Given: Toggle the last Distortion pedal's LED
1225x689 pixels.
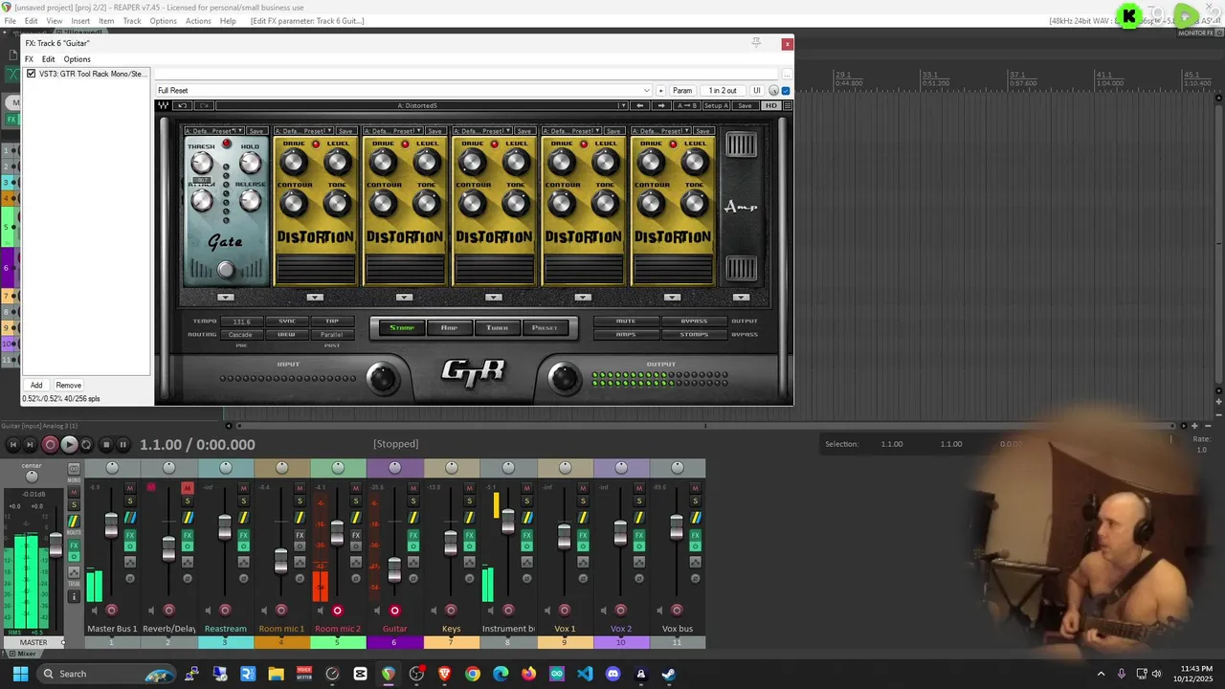Looking at the screenshot, I should [673, 144].
